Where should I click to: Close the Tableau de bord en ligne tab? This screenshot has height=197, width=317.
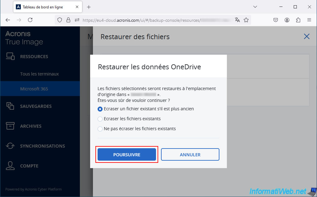[x=77, y=7]
